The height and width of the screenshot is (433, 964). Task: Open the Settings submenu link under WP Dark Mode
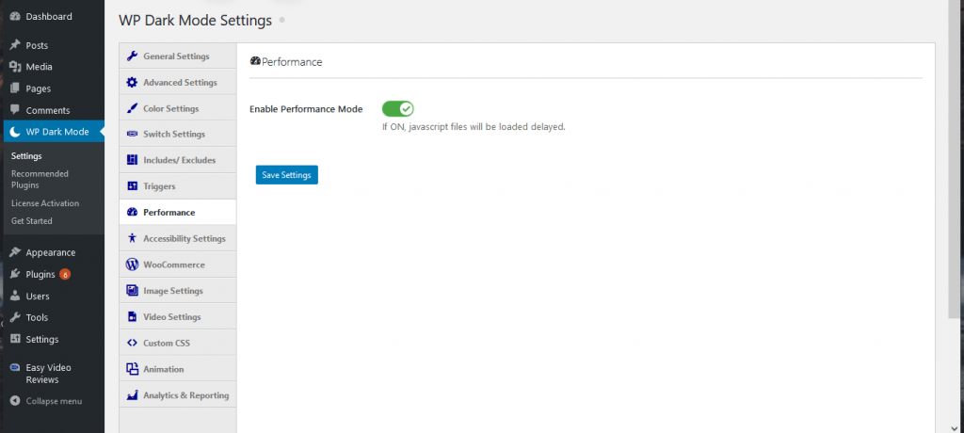pos(26,155)
